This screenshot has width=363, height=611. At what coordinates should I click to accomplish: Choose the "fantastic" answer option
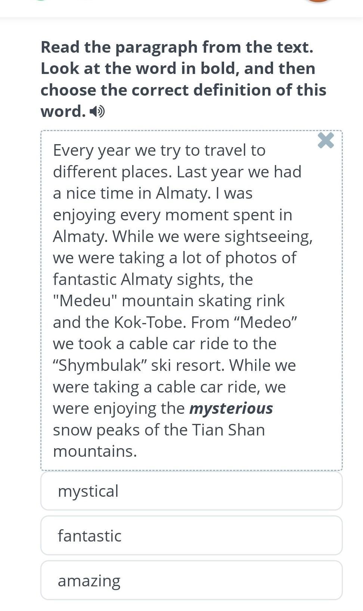coord(191,535)
